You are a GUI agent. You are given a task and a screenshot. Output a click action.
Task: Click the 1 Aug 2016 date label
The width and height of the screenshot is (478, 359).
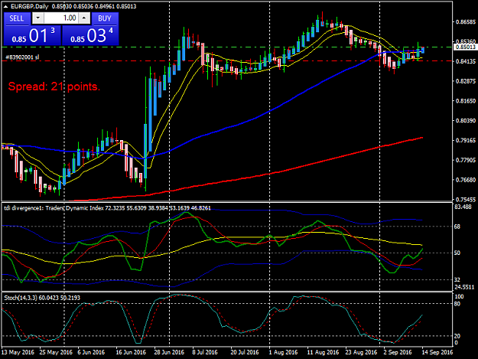[x=284, y=352]
